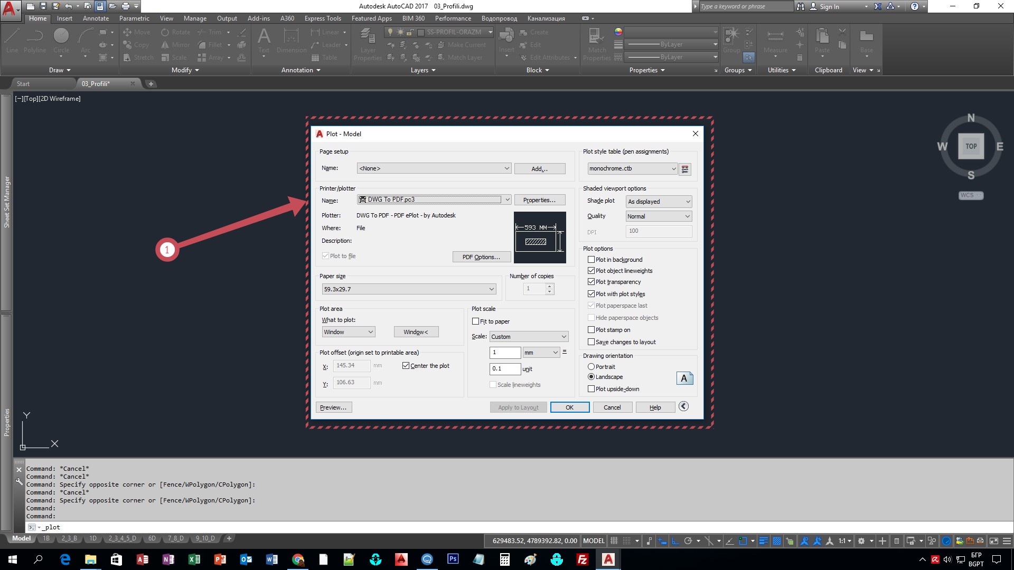The image size is (1014, 570).
Task: Toggle polar tracking in the status bar
Action: click(x=688, y=541)
